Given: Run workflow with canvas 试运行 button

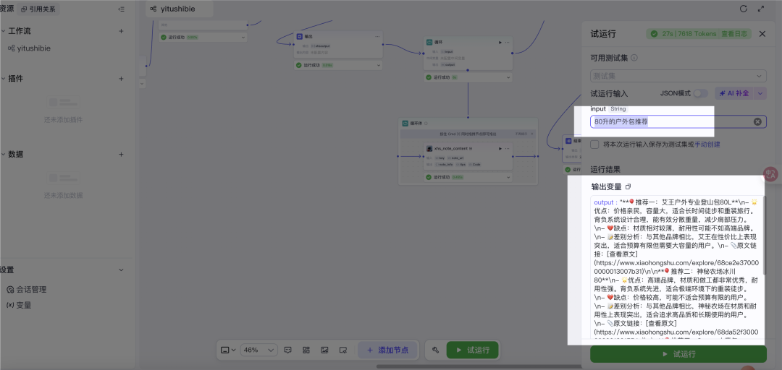Looking at the screenshot, I should [x=472, y=350].
